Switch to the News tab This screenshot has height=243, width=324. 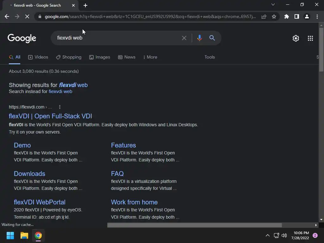127,57
